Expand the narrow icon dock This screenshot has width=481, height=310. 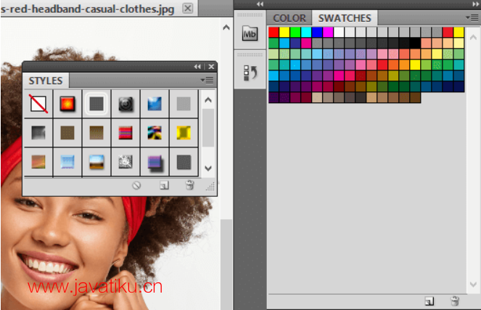click(260, 4)
